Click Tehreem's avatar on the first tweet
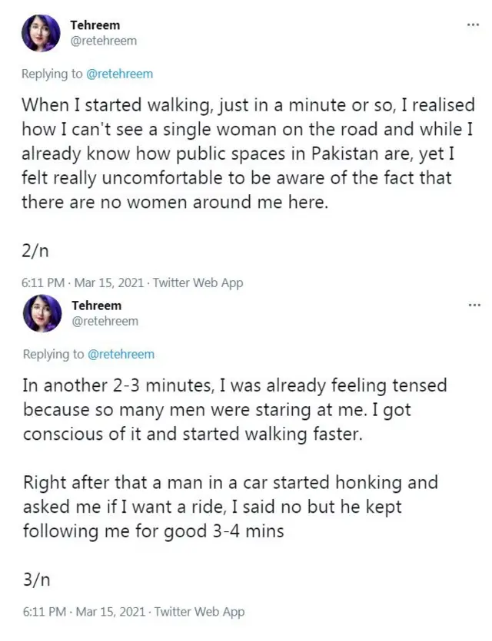The image size is (492, 641). pos(41,34)
